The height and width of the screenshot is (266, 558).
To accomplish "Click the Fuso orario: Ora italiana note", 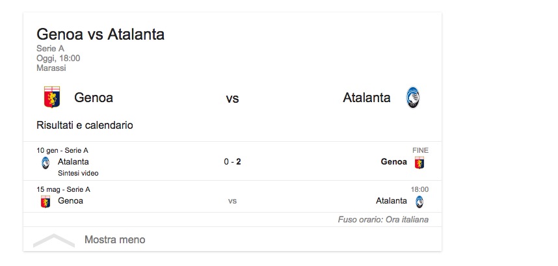I will pos(383,220).
